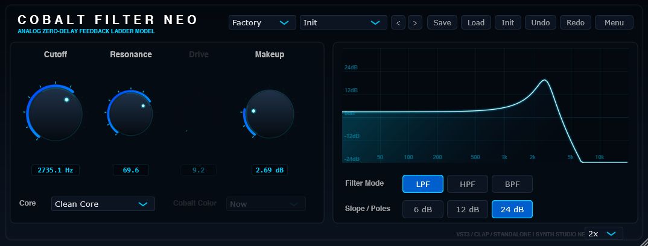This screenshot has width=648, height=246.
Task: Click the Core label
Action: pyautogui.click(x=28, y=203)
